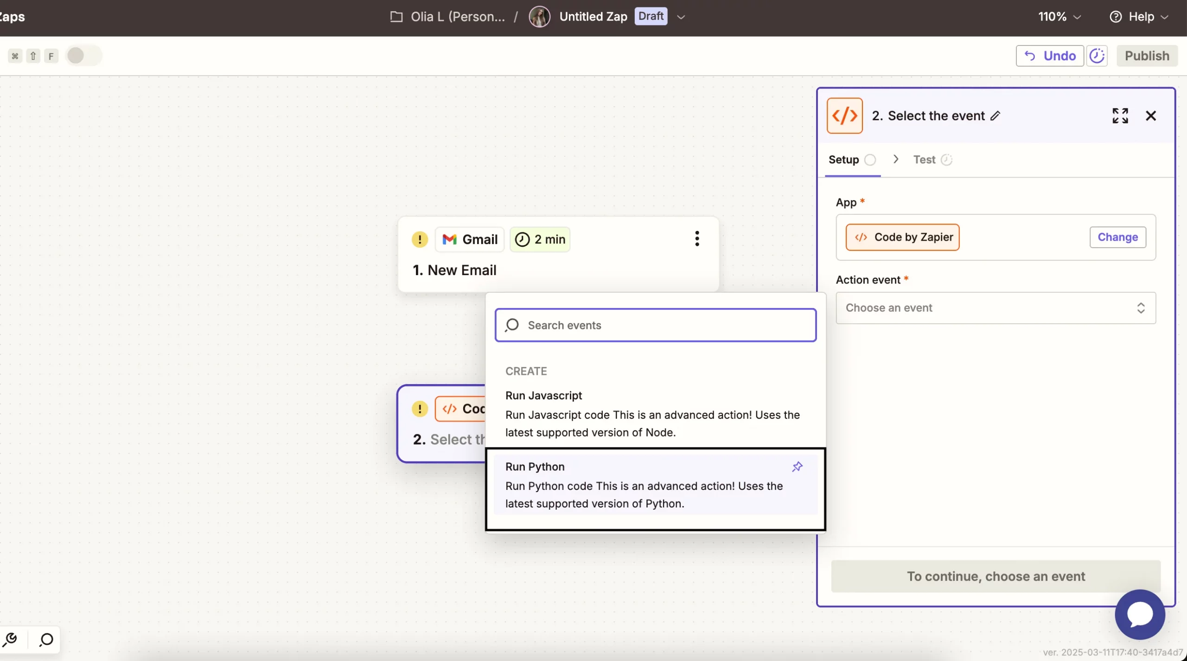Click To continue, choose an event button
This screenshot has height=661, width=1187.
pyautogui.click(x=996, y=576)
